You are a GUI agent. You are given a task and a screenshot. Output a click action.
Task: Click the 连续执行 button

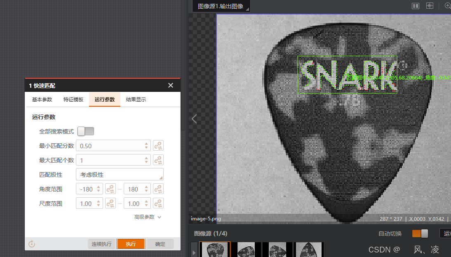coord(101,244)
